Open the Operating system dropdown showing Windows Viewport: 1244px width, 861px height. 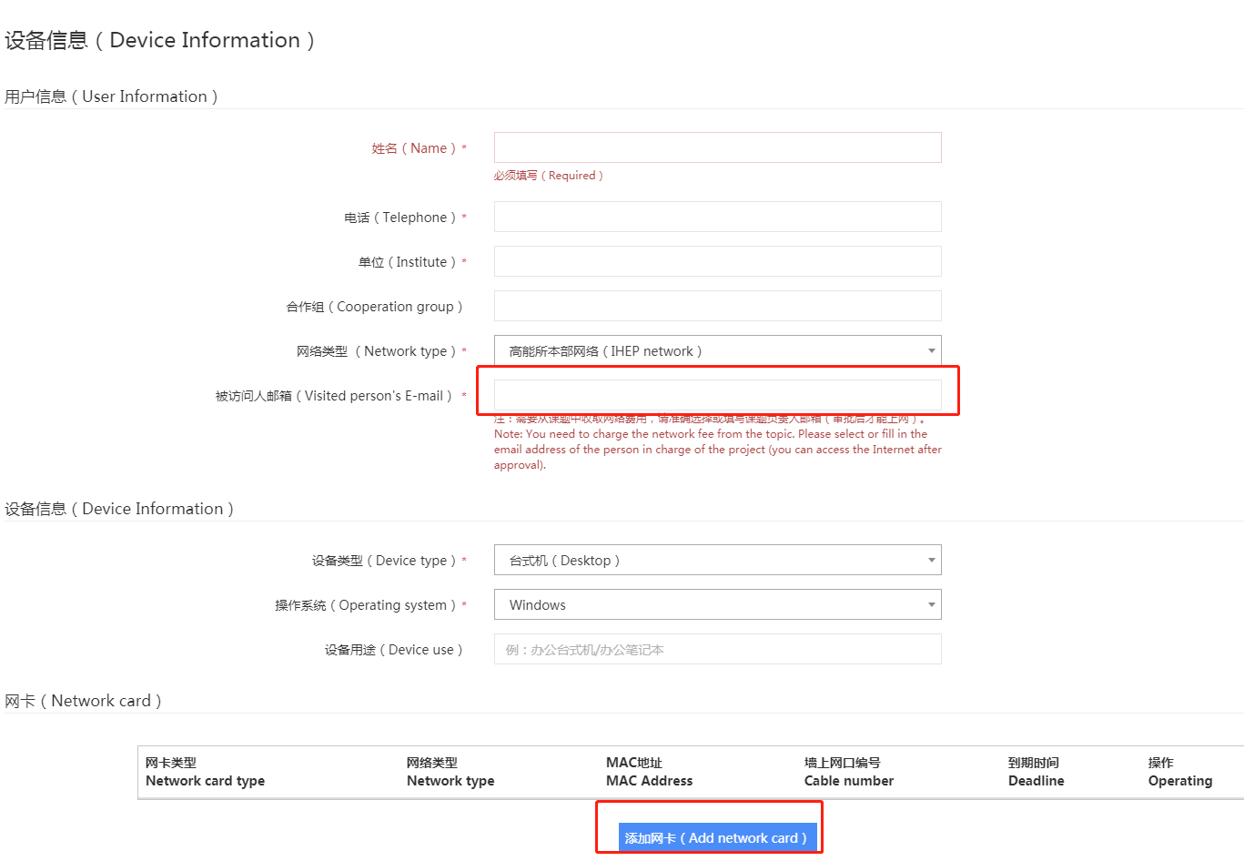point(717,604)
